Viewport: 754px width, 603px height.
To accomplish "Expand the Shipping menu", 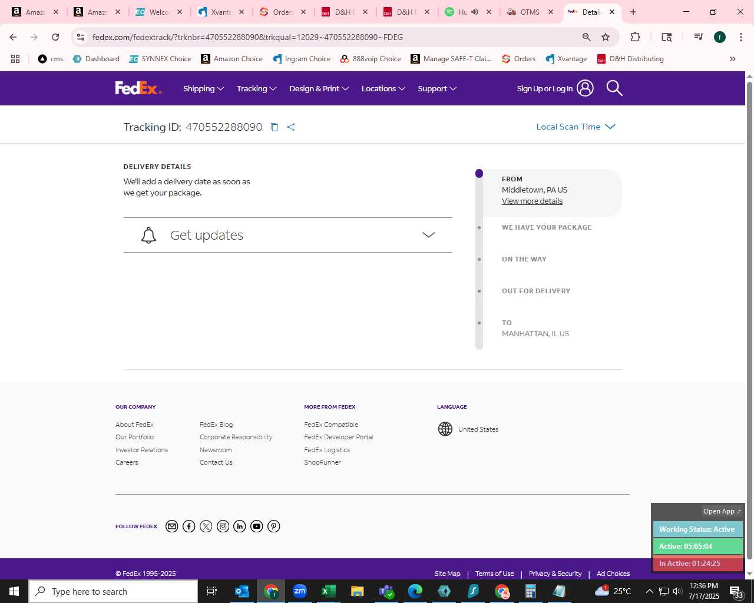I will [203, 88].
